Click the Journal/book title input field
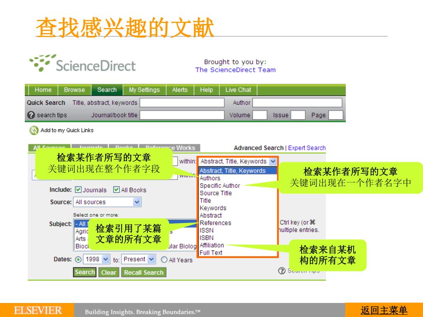Screen dimensions: 423x317 coord(182,115)
